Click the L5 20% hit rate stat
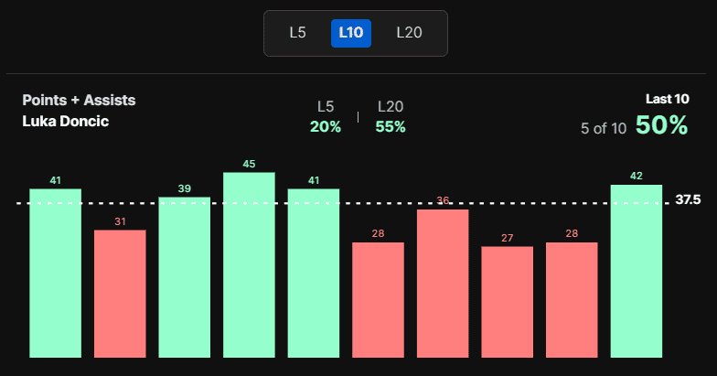717x376 pixels. [325, 126]
